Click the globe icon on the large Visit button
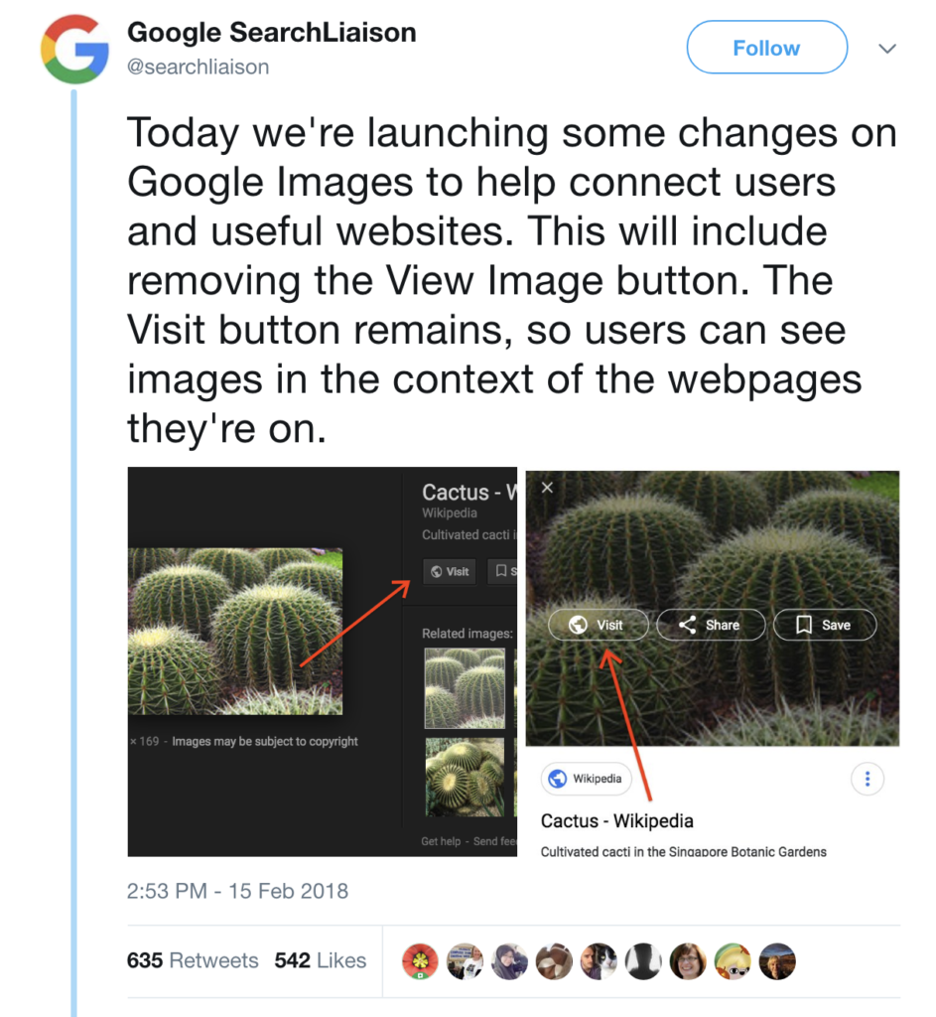 (578, 625)
